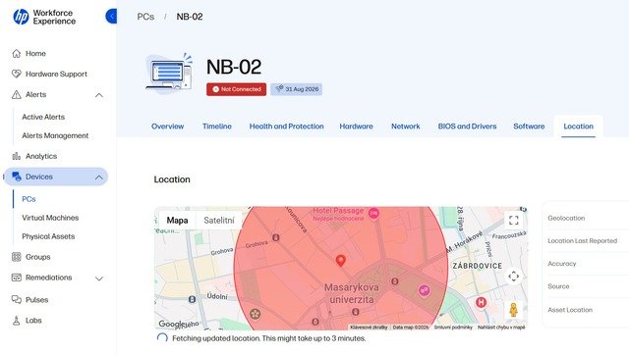
Task: Click the Home house icon
Action: (x=17, y=54)
